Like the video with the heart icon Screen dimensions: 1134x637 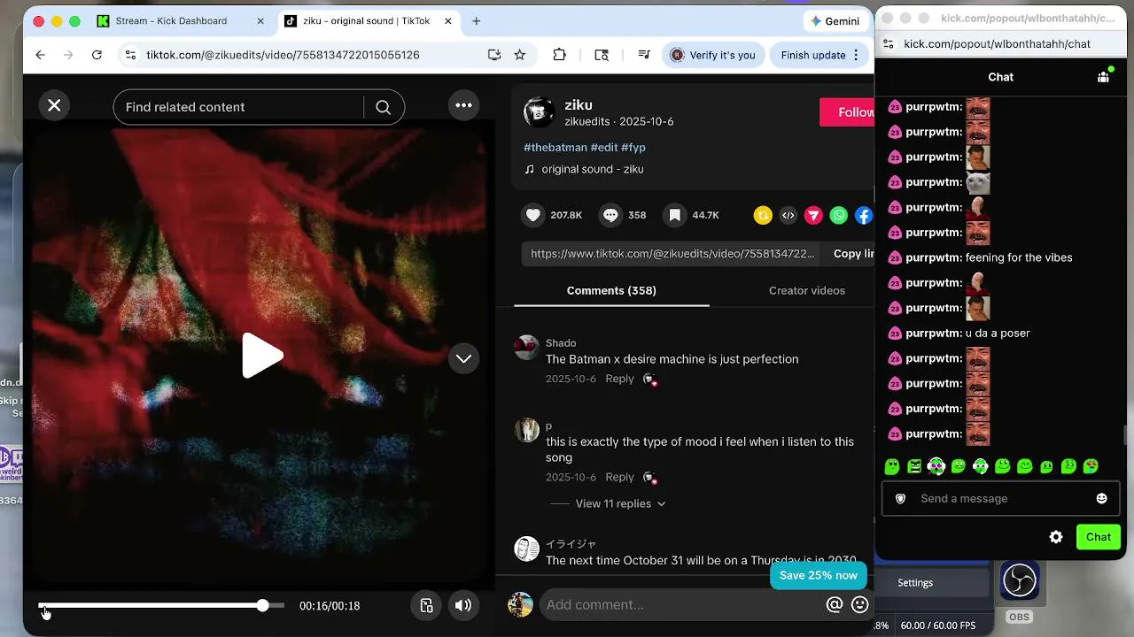click(533, 215)
